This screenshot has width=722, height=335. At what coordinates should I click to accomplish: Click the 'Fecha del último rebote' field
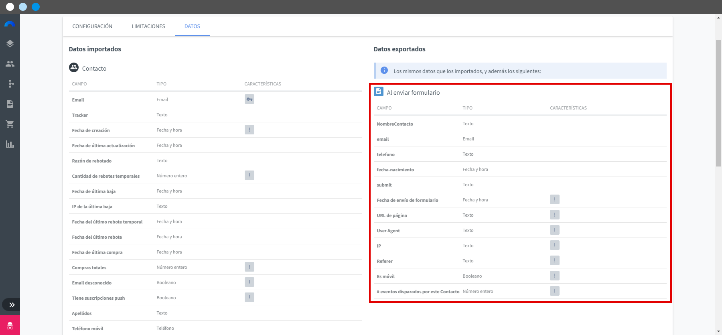97,237
